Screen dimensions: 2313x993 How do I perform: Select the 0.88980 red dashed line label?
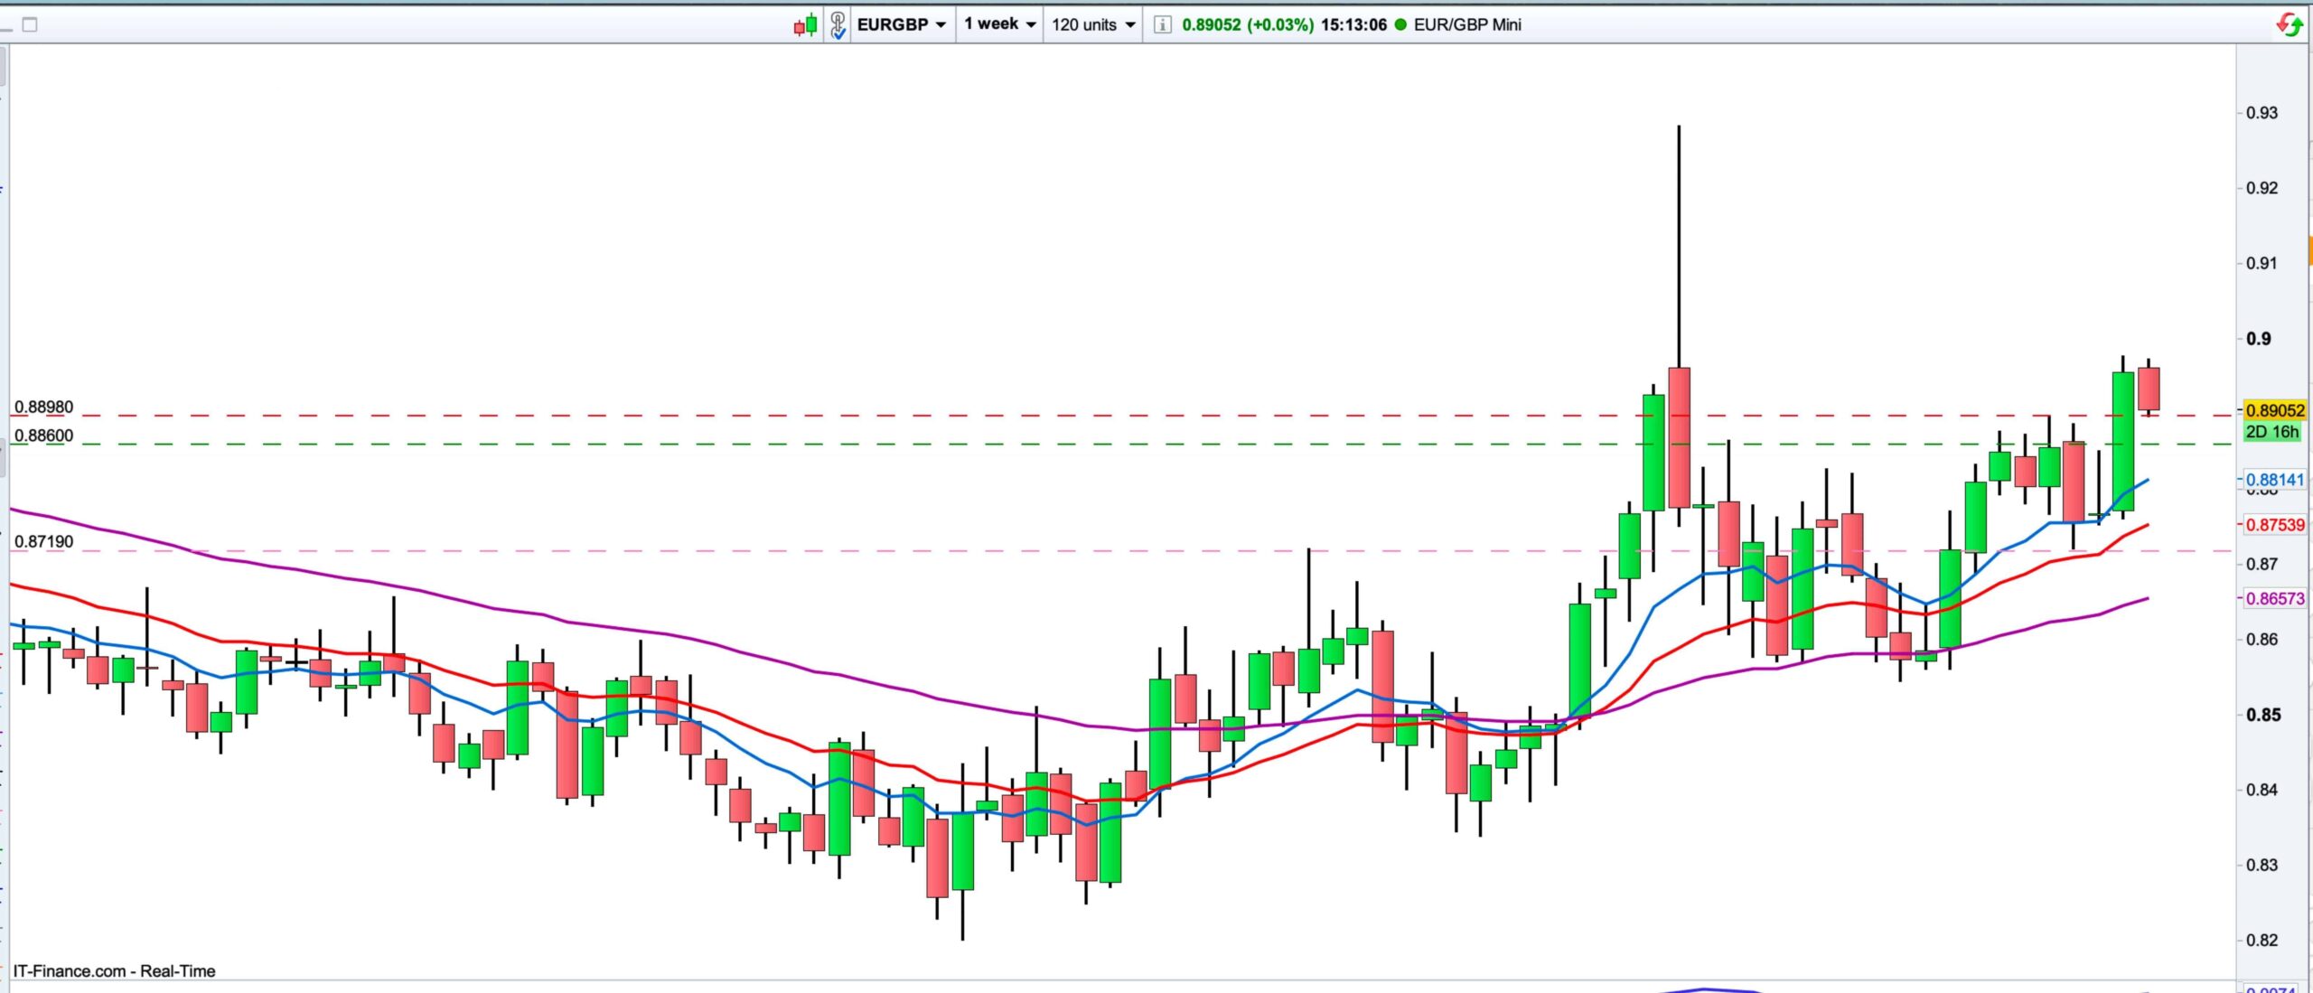point(43,408)
